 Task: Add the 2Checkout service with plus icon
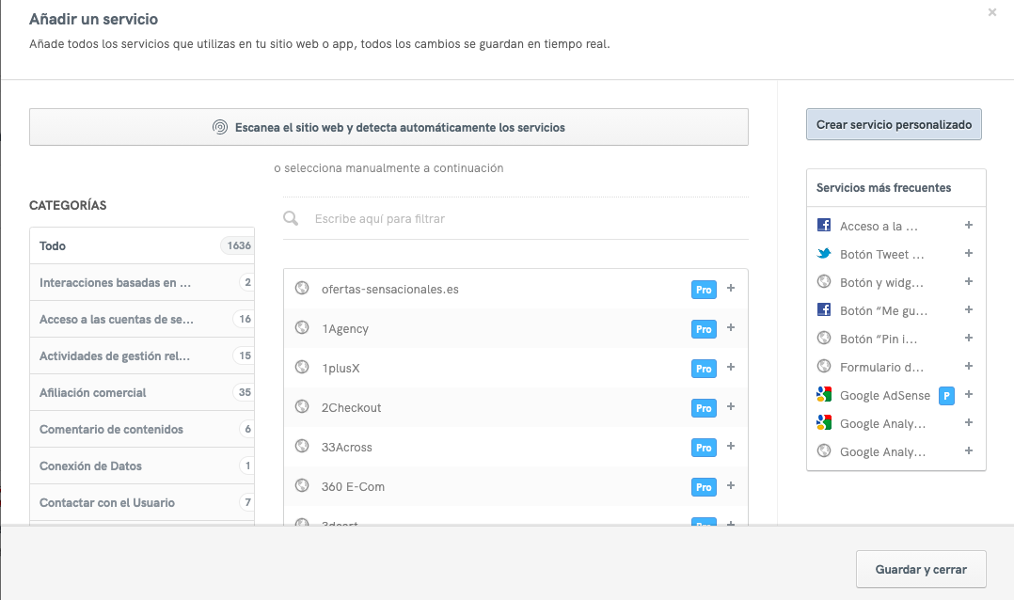(x=731, y=407)
